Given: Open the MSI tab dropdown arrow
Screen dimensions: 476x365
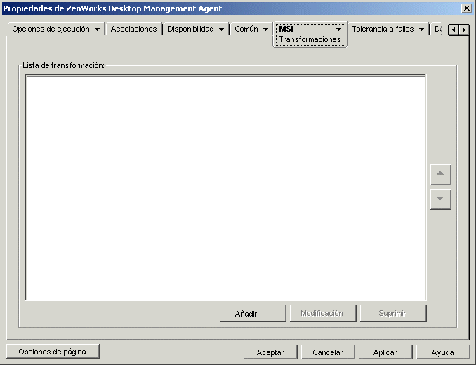Looking at the screenshot, I should click(338, 29).
